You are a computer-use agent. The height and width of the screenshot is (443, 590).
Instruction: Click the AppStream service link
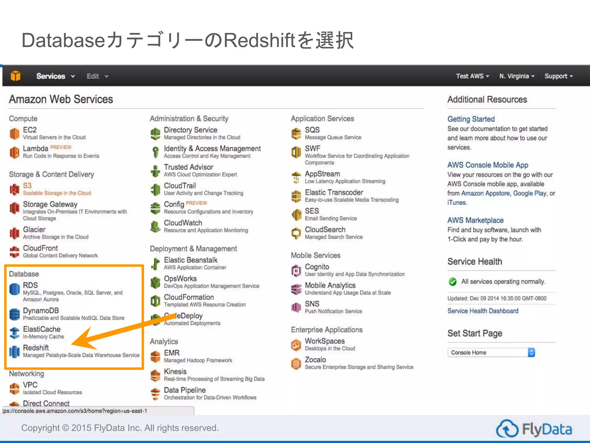pos(322,174)
